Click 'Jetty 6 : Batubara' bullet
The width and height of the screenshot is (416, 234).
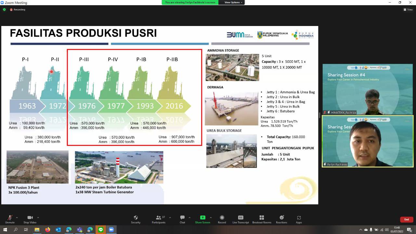pos(281,111)
